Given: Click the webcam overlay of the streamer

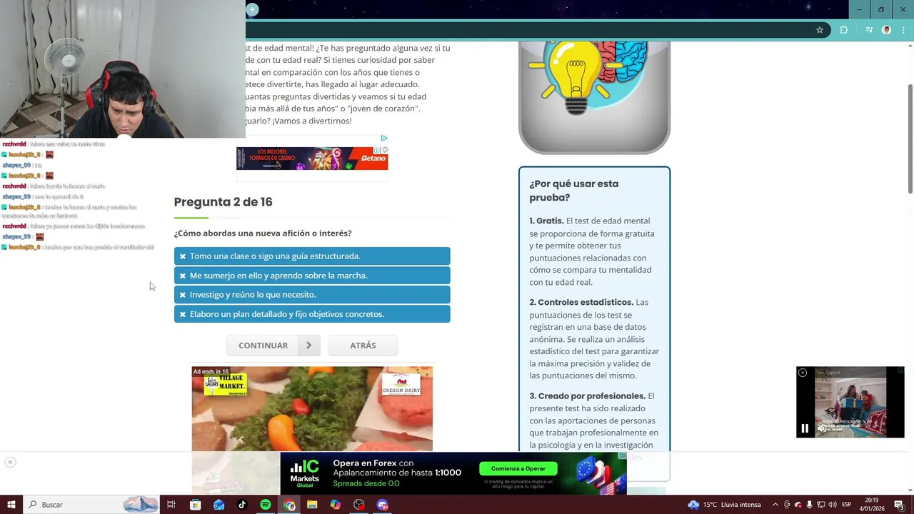Looking at the screenshot, I should click(123, 69).
